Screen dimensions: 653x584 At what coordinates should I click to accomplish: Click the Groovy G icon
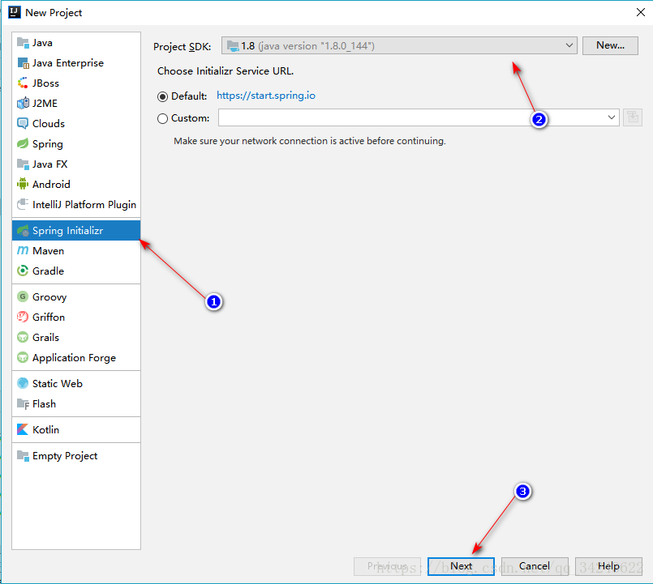tap(23, 296)
